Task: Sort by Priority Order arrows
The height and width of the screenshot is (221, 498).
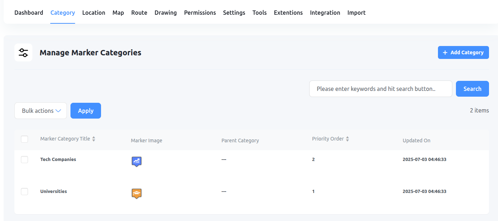Action: [348, 138]
